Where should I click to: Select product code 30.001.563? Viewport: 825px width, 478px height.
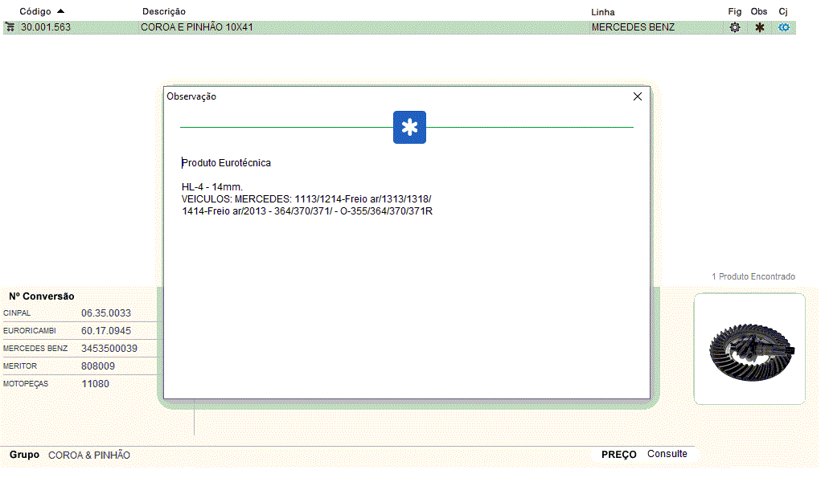pyautogui.click(x=46, y=27)
